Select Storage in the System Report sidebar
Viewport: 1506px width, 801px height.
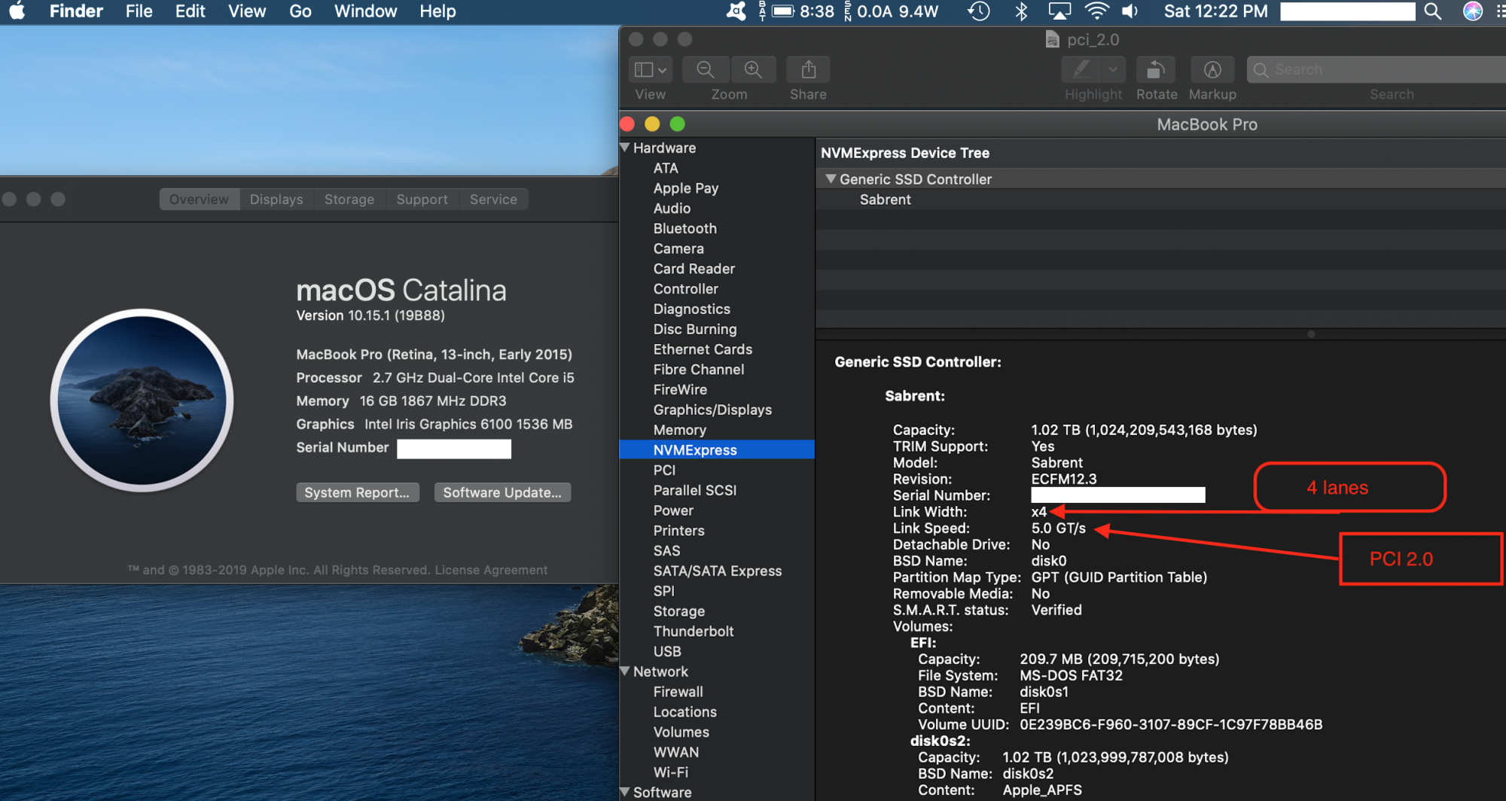click(x=678, y=611)
